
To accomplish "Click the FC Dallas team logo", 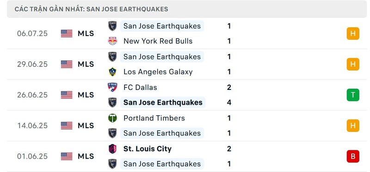I will tap(112, 87).
